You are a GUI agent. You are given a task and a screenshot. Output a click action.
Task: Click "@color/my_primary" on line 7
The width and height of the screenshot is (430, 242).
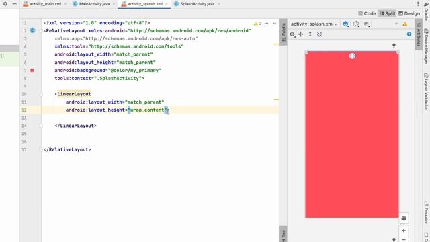(x=134, y=71)
